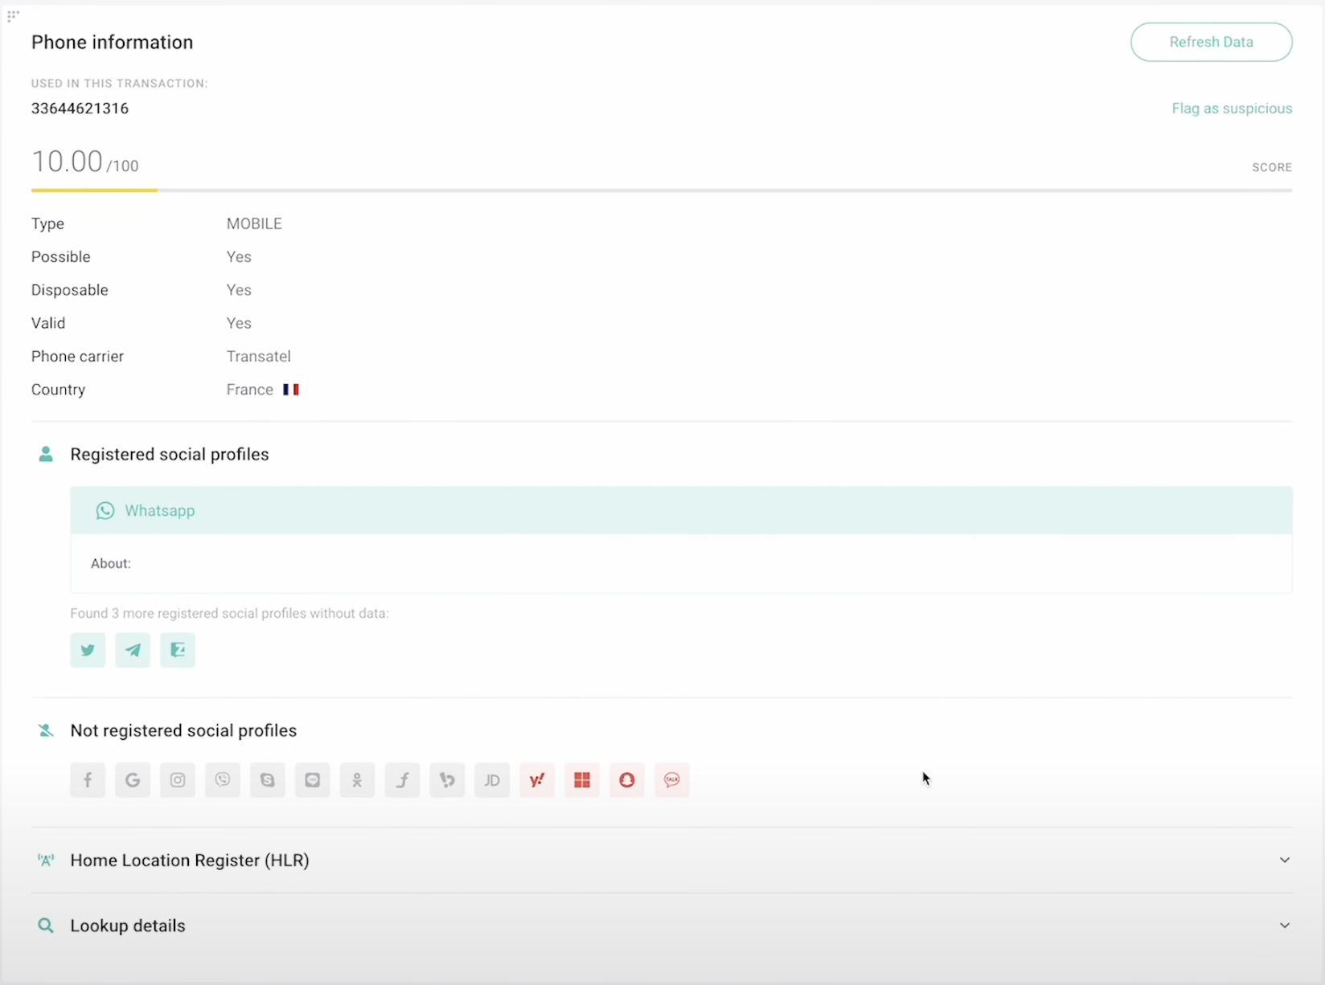Click the Microsoft not-registered icon

[x=582, y=780]
